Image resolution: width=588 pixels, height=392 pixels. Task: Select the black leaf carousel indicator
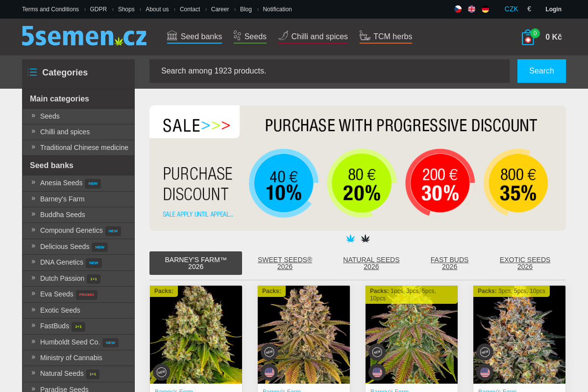[366, 239]
